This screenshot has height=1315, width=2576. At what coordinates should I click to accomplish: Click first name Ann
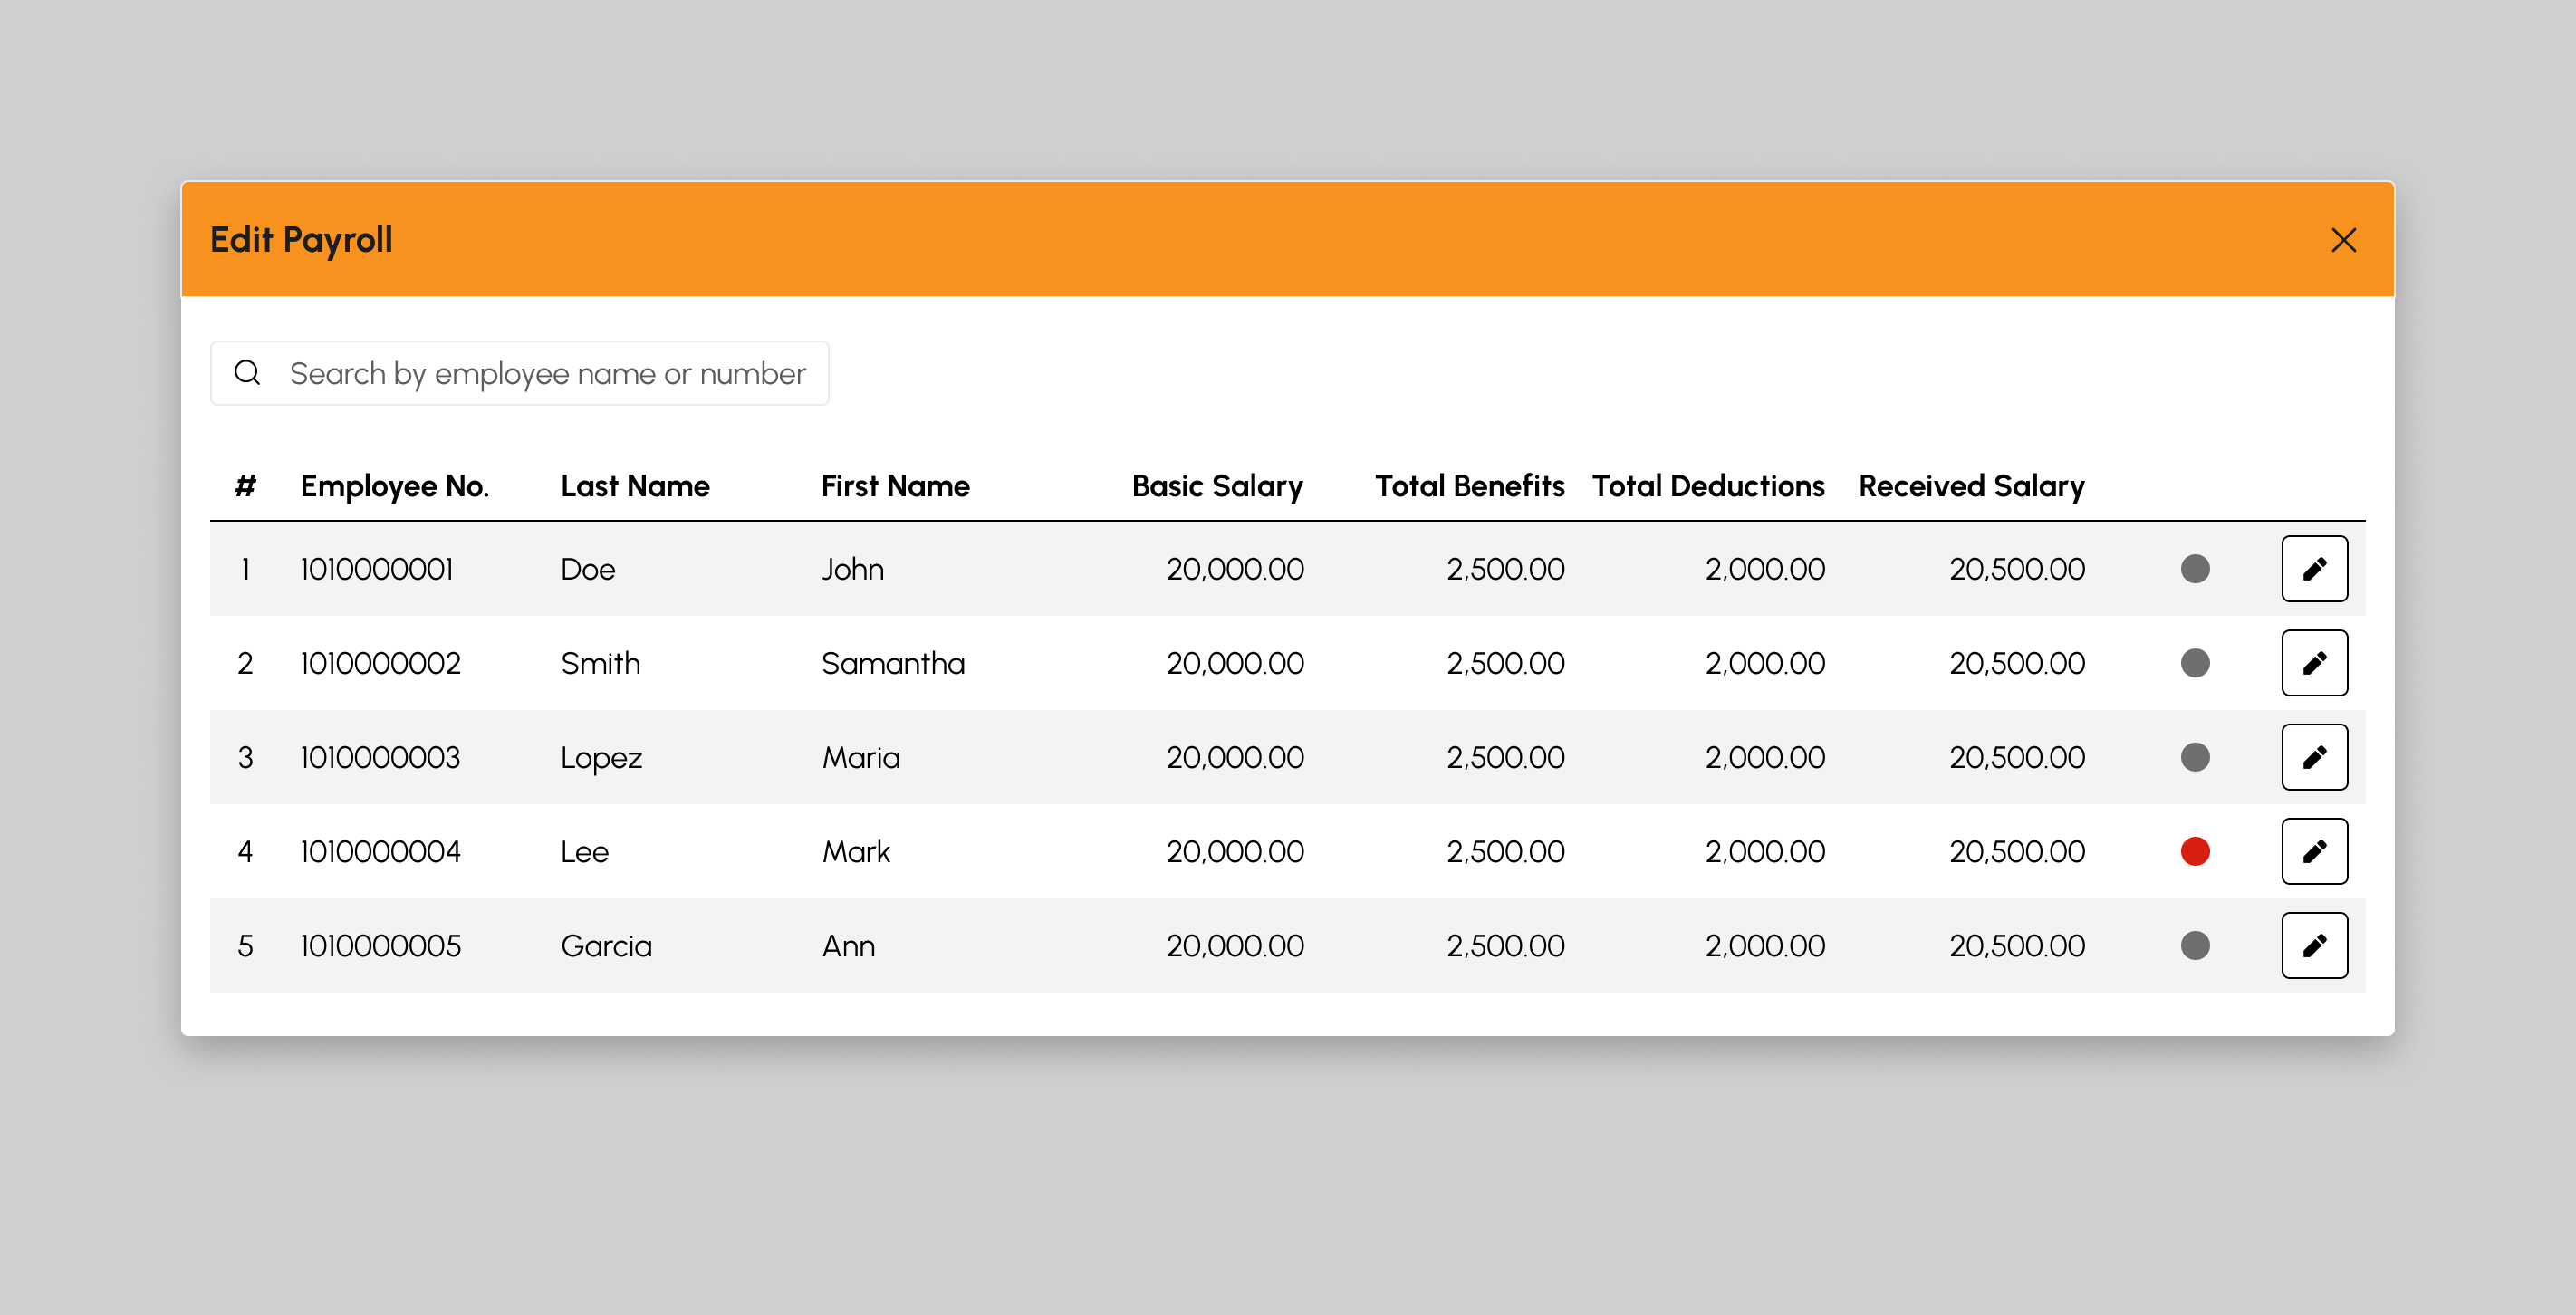click(848, 945)
